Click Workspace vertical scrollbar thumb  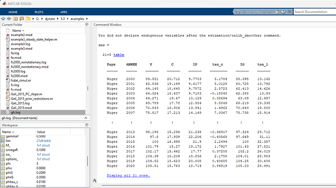pyautogui.click(x=88, y=161)
